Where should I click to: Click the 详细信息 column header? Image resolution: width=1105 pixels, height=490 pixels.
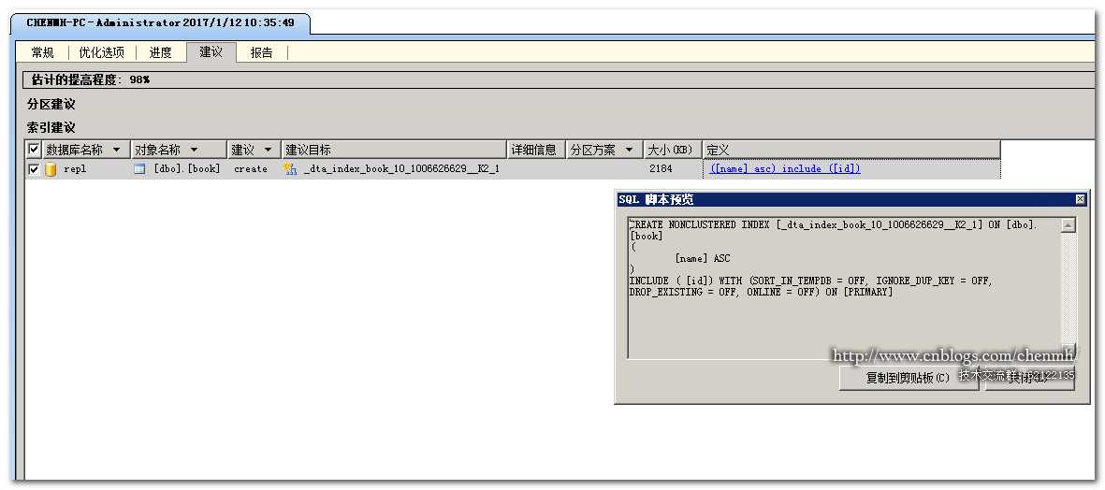tap(537, 150)
